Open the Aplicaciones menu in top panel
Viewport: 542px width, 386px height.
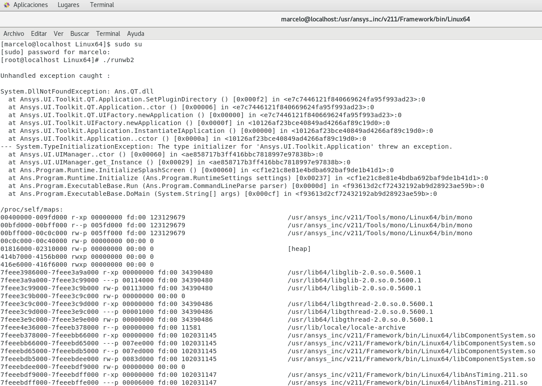[x=31, y=5]
